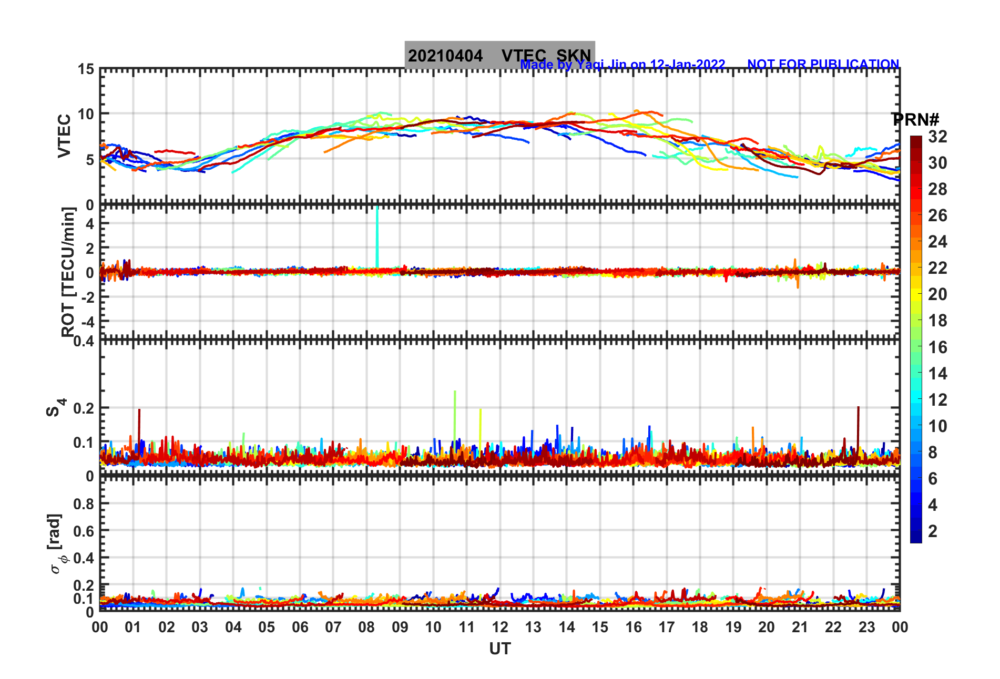1000x679 pixels.
Task: Click the colorbar tick label 32
Action: tap(937, 137)
